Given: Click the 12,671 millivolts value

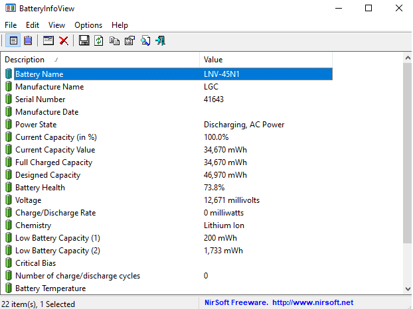Looking at the screenshot, I should pyautogui.click(x=232, y=200).
